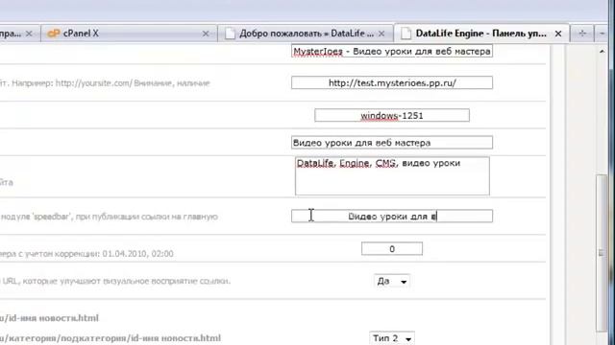Close the Добро пожаловать DataLife tab
The image size is (615, 345).
tap(381, 34)
